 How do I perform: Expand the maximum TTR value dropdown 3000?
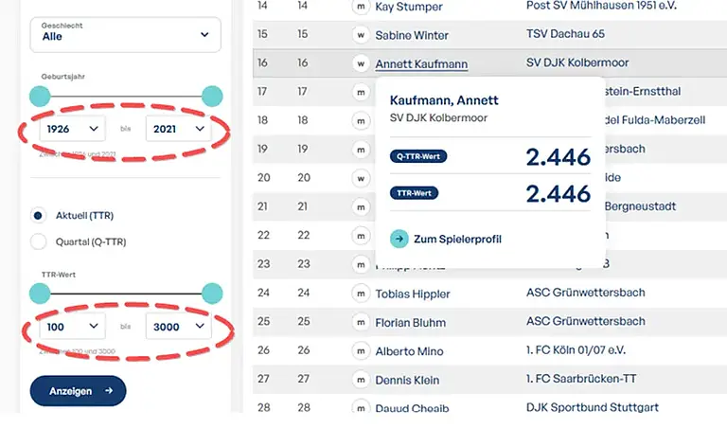(x=179, y=327)
